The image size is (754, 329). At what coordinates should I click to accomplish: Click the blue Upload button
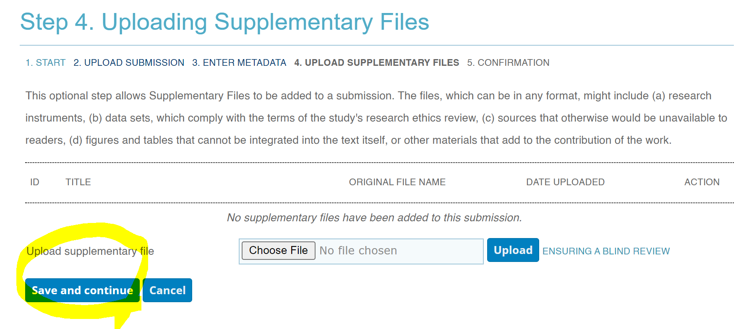[x=513, y=250]
